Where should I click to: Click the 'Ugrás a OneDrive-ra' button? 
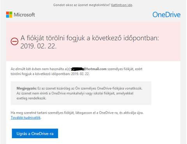pyautogui.click(x=35, y=133)
